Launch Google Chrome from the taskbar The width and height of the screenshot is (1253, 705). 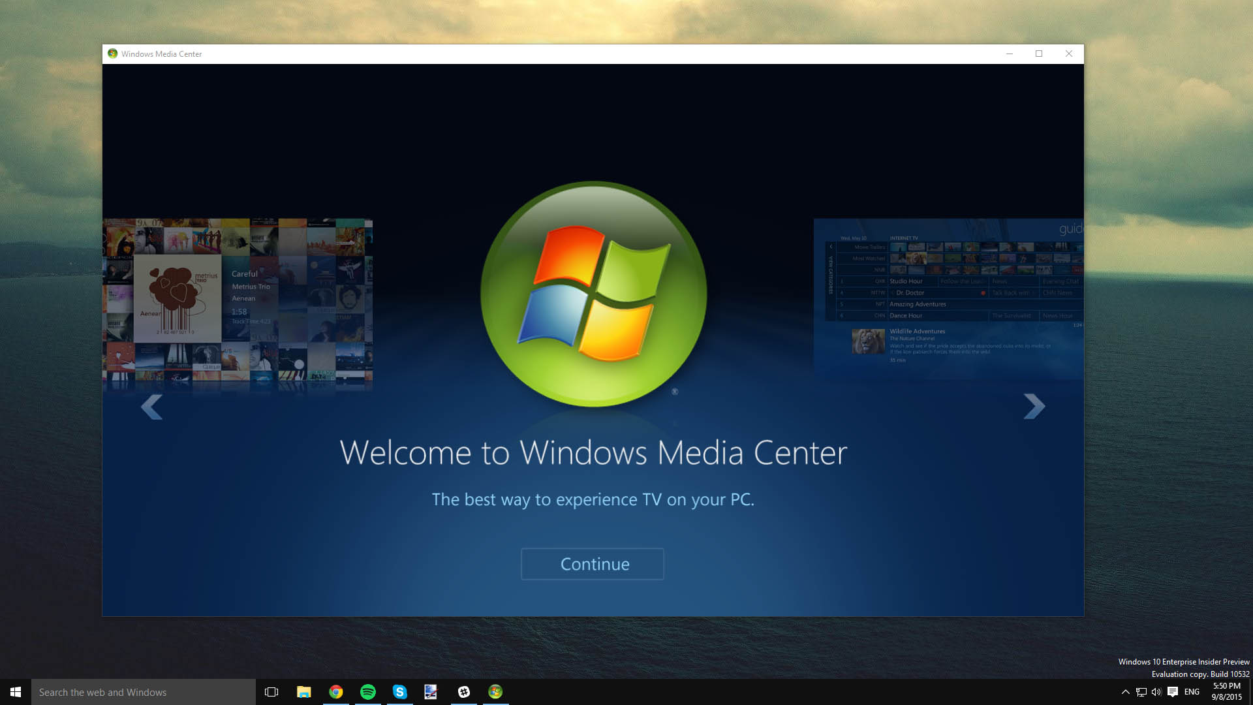pyautogui.click(x=336, y=692)
